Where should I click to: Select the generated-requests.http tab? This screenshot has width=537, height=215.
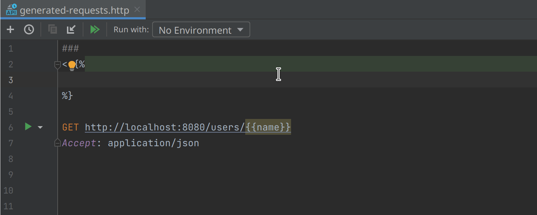74,10
